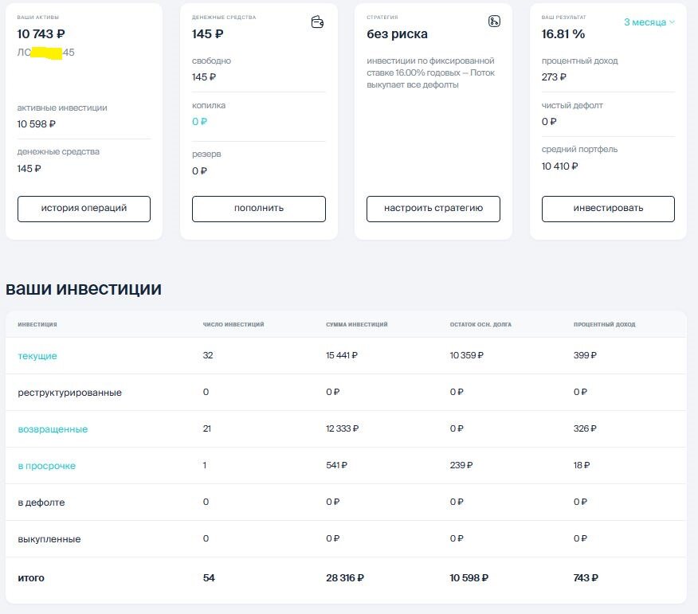Image resolution: width=698 pixels, height=614 pixels.
Task: Click the резерв 0 ₽ value
Action: click(x=199, y=171)
